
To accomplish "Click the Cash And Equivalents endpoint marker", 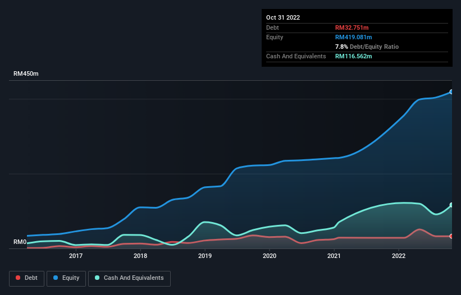I will pos(451,205).
